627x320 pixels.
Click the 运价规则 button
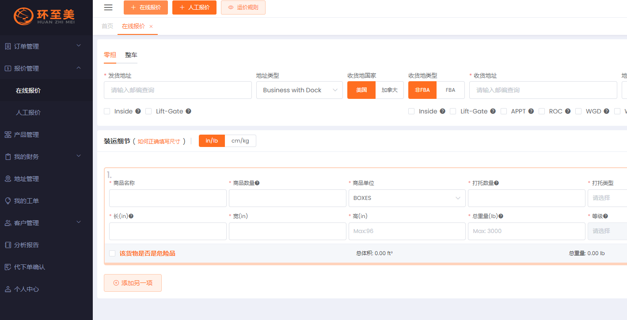243,8
